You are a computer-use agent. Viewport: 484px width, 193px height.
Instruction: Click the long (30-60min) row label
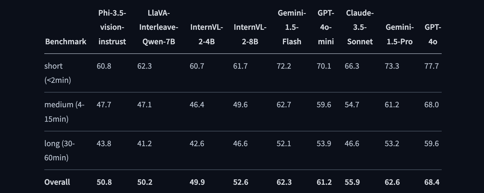[x=59, y=150]
